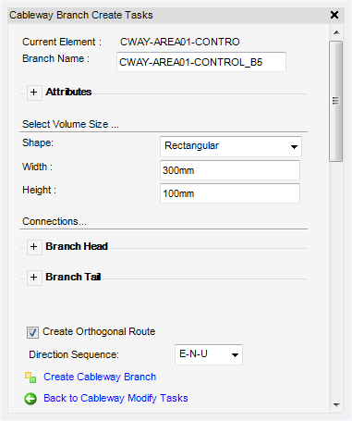352x421 pixels.
Task: Click the Branch Name input field
Action: (x=201, y=62)
